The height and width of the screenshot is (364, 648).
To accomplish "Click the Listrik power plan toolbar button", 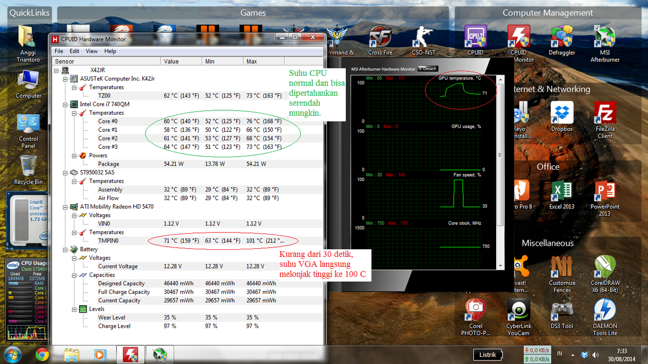I will (x=488, y=354).
